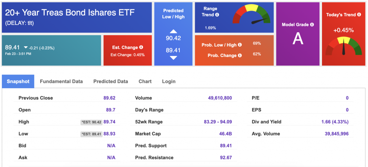Click the Model Grade info icon
The image size is (368, 167).
click(312, 25)
